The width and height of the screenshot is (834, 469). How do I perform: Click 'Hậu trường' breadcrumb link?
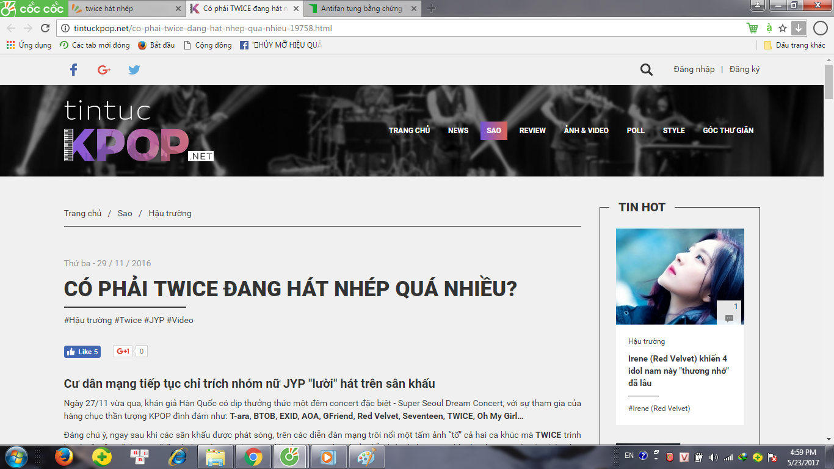pyautogui.click(x=170, y=213)
